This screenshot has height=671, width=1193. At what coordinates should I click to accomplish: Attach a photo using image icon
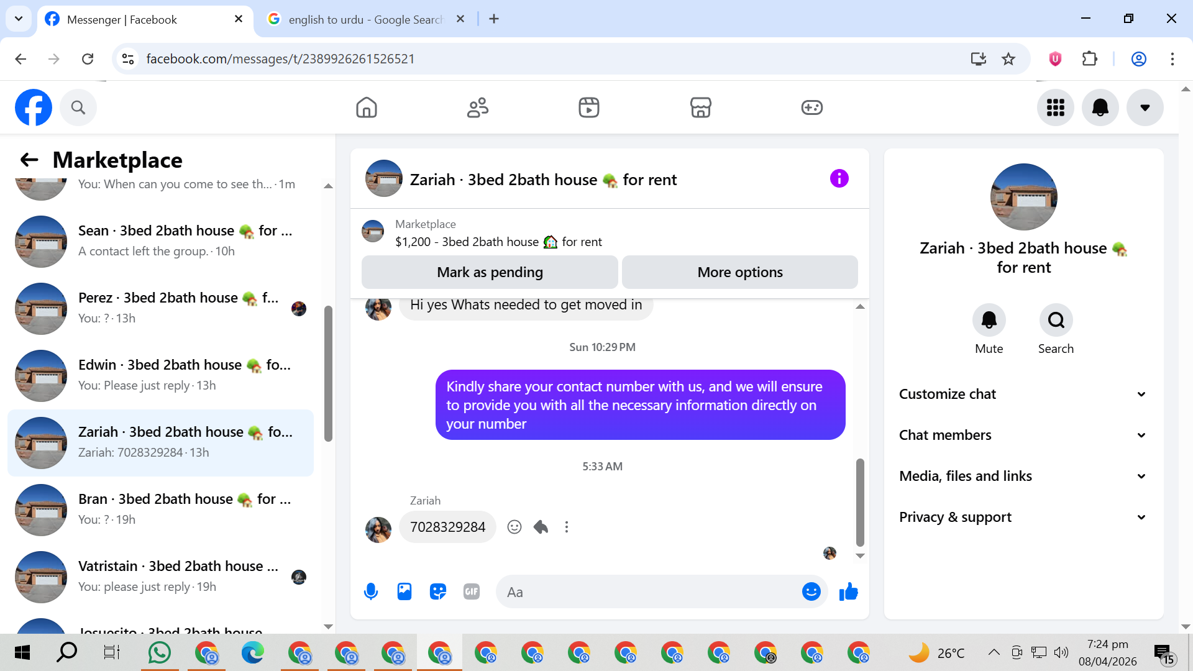coord(405,591)
